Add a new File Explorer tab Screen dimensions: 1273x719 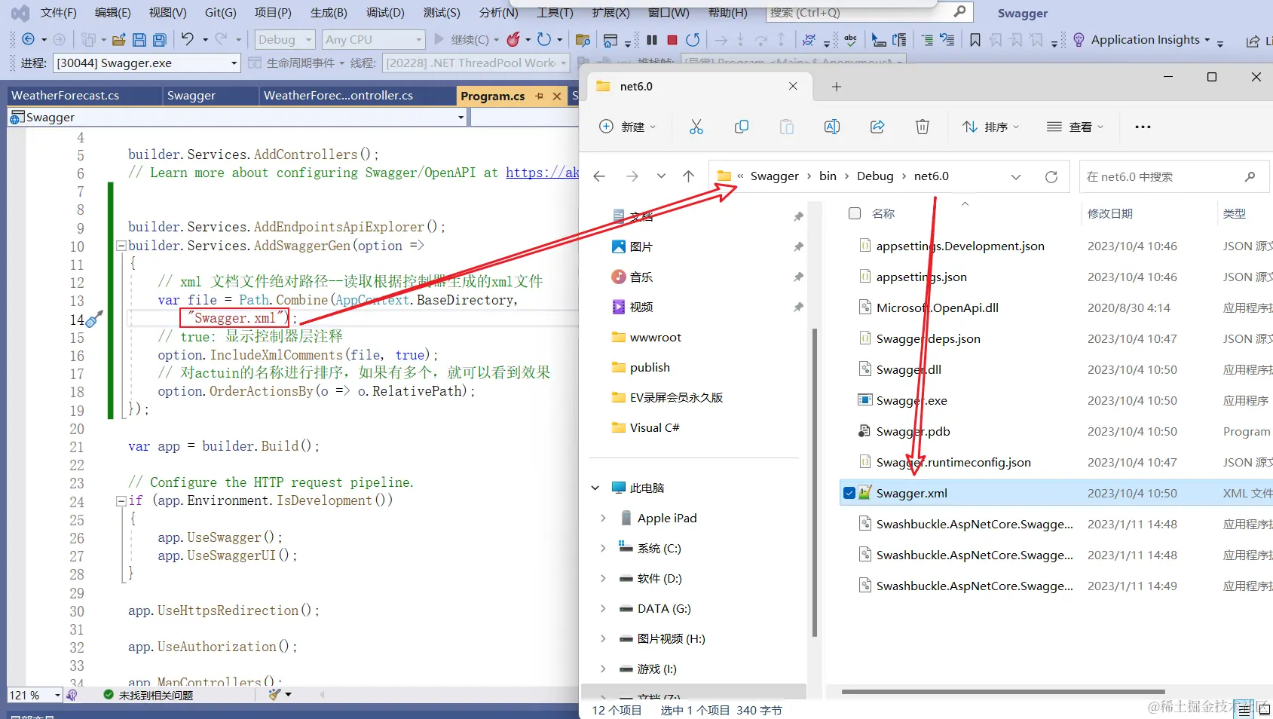coord(837,87)
